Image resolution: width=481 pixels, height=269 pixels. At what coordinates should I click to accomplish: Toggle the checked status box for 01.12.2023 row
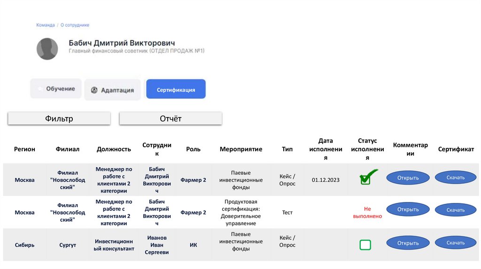click(365, 179)
